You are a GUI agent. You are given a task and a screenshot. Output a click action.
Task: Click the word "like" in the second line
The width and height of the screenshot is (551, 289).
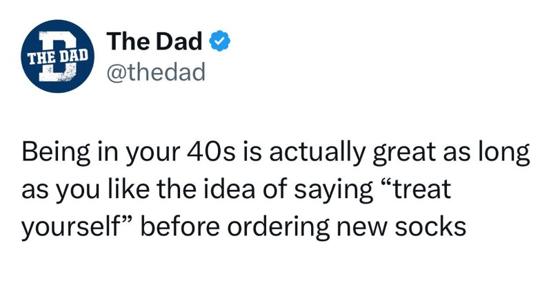click(127, 189)
